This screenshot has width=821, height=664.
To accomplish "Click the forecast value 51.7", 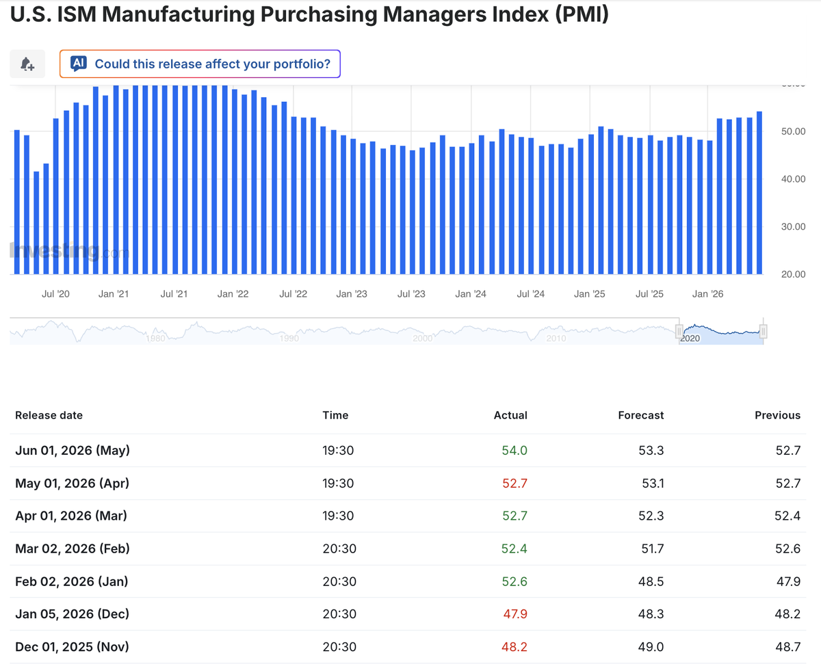I will [652, 549].
